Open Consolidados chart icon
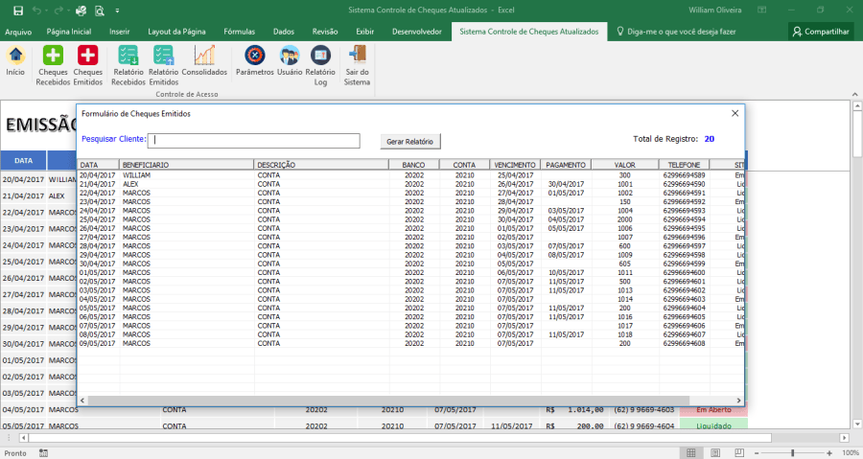 coord(204,56)
